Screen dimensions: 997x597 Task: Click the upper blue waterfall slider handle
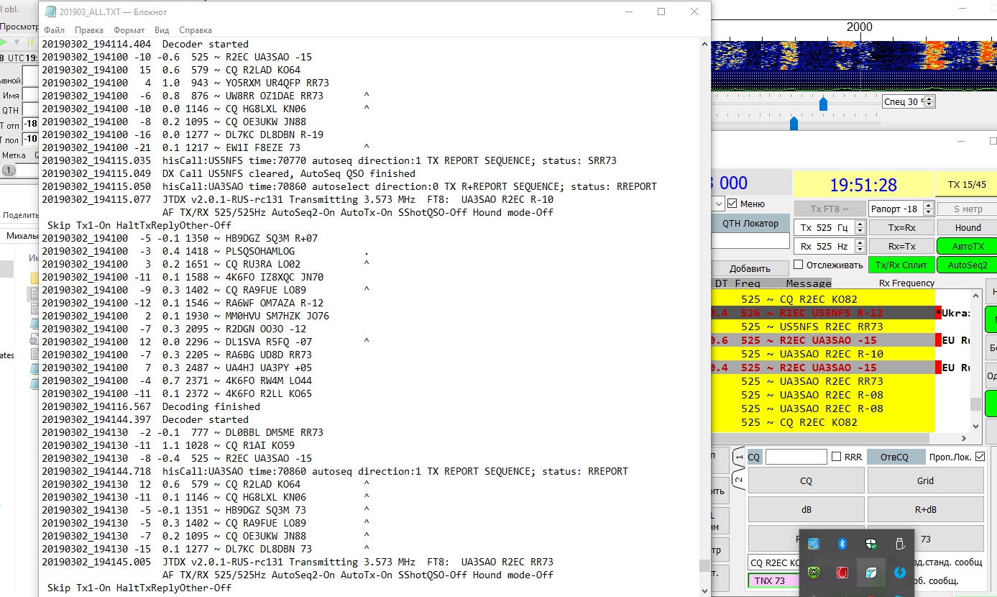pyautogui.click(x=824, y=105)
